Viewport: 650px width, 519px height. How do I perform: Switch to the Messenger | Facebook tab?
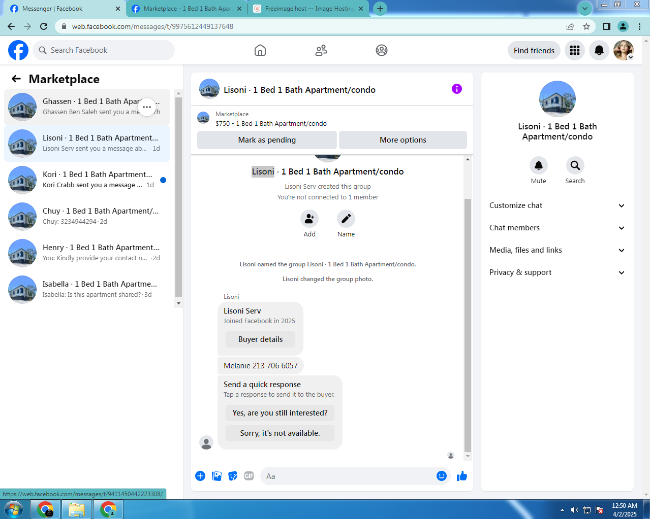65,9
